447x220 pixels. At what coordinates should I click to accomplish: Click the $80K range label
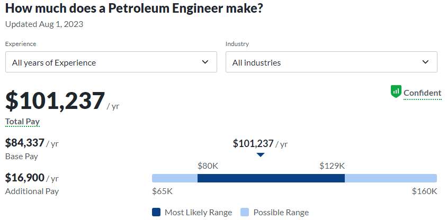coord(208,166)
